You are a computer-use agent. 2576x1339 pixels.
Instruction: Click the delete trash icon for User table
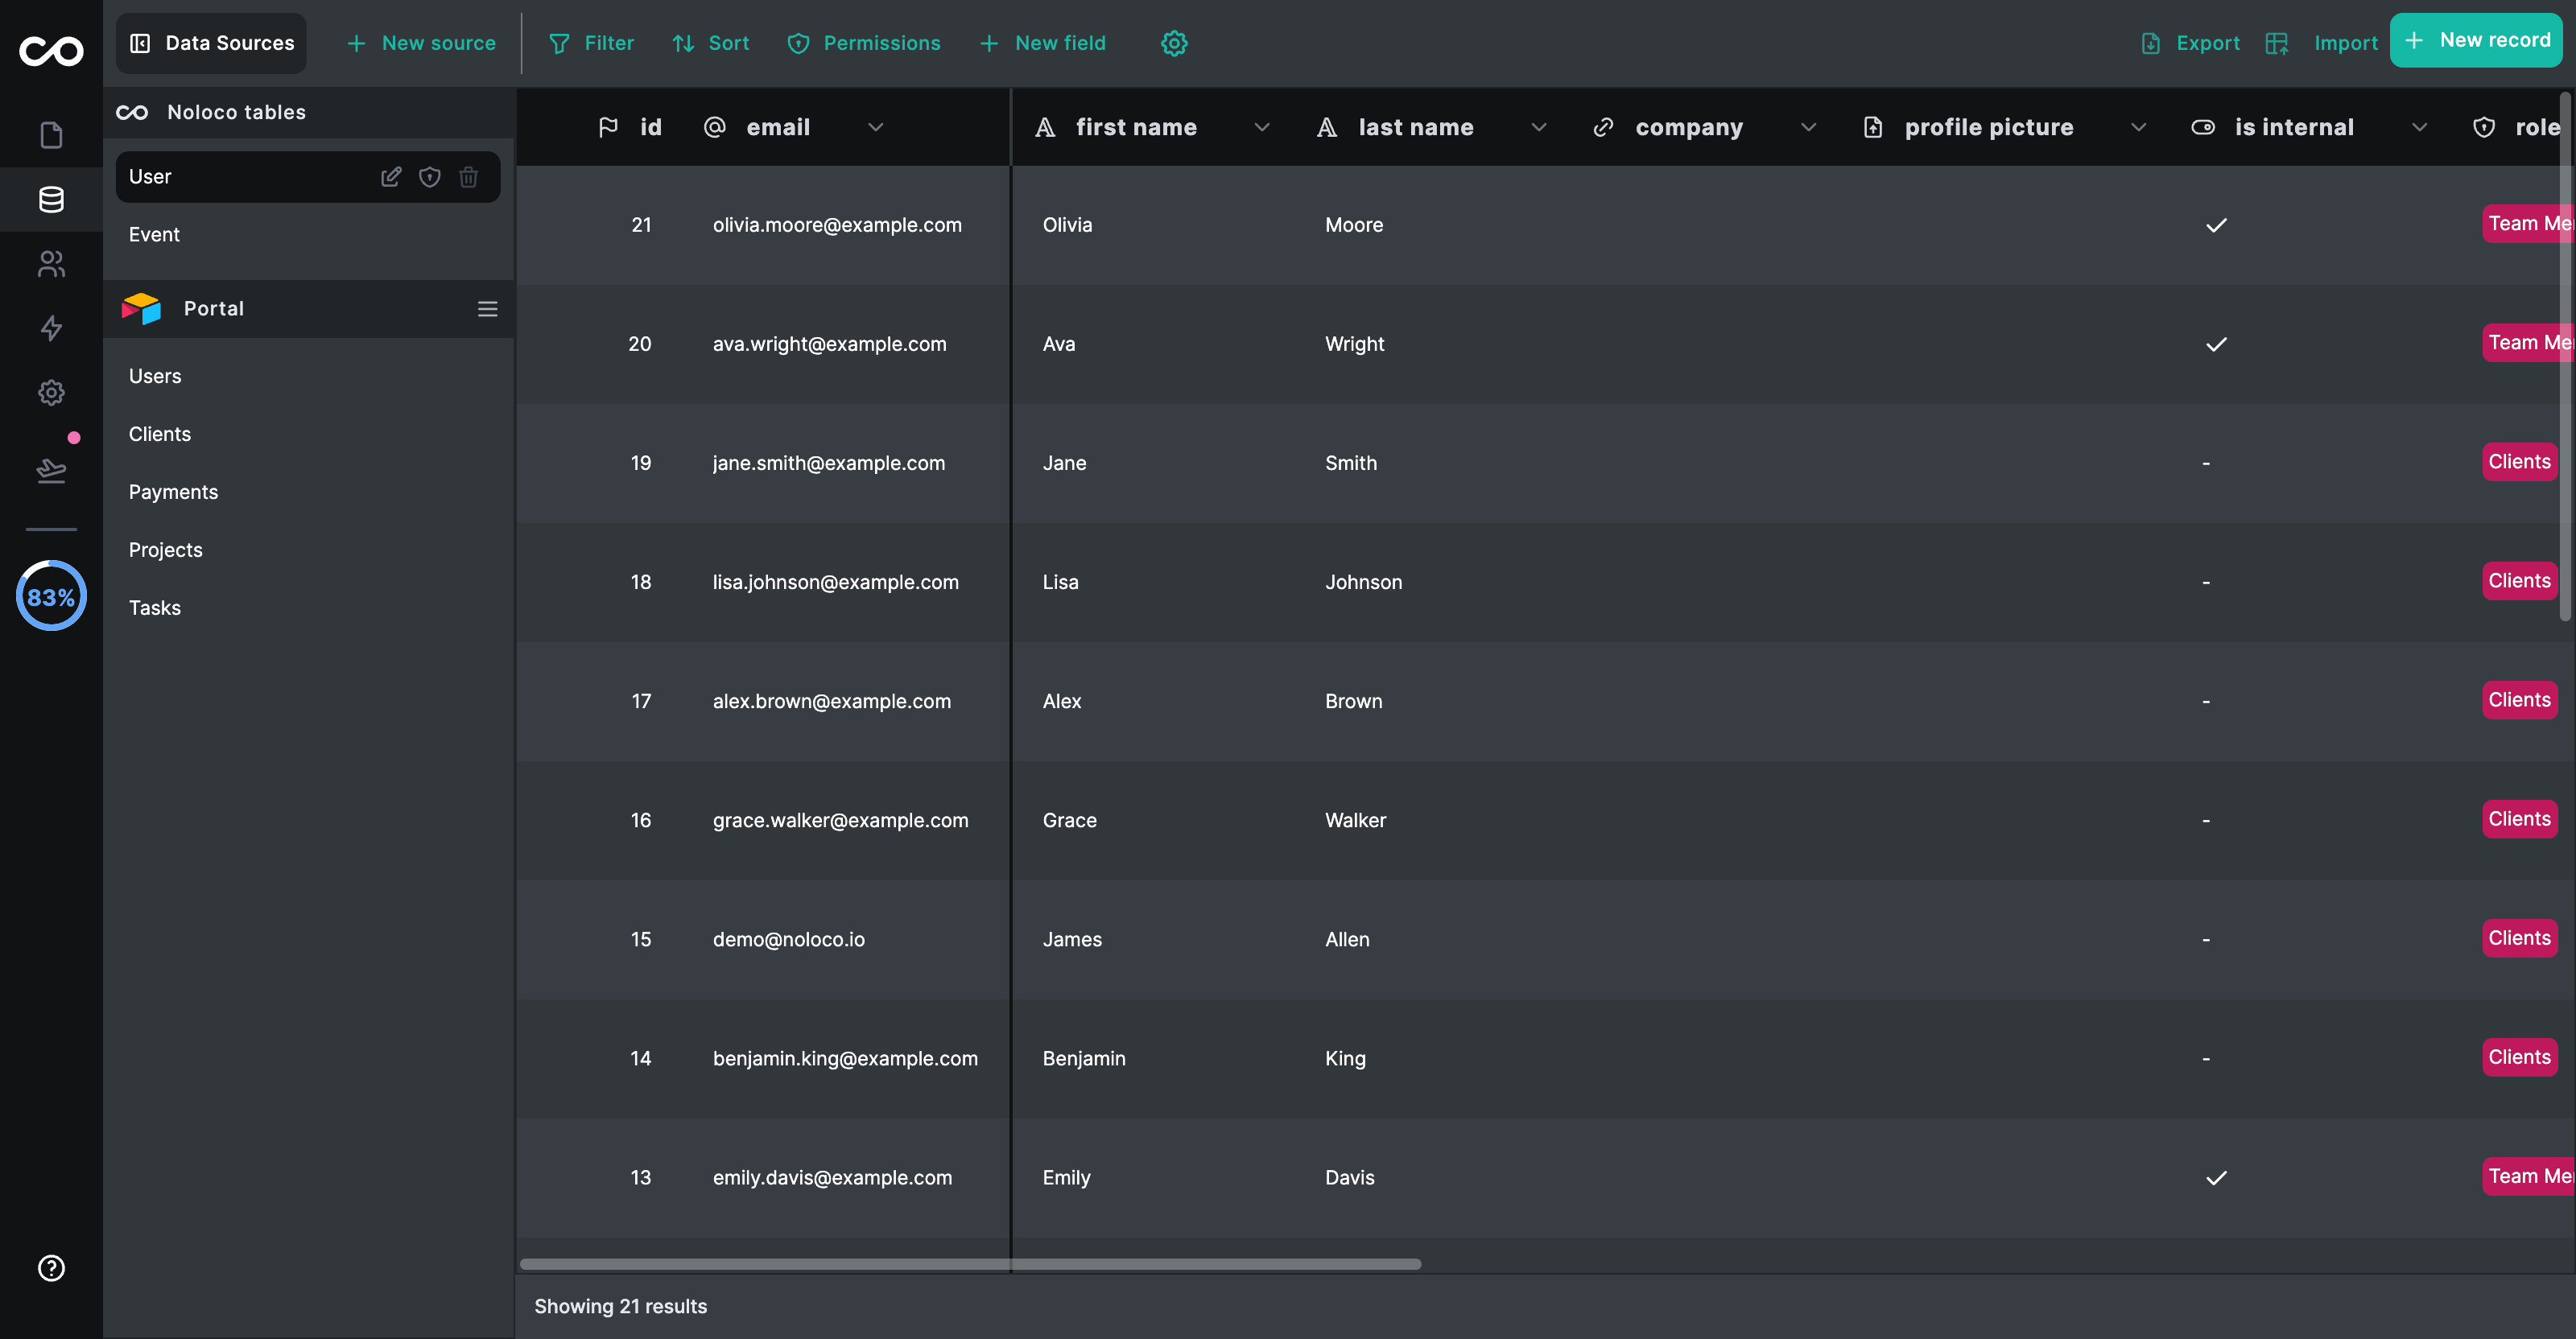pos(468,177)
